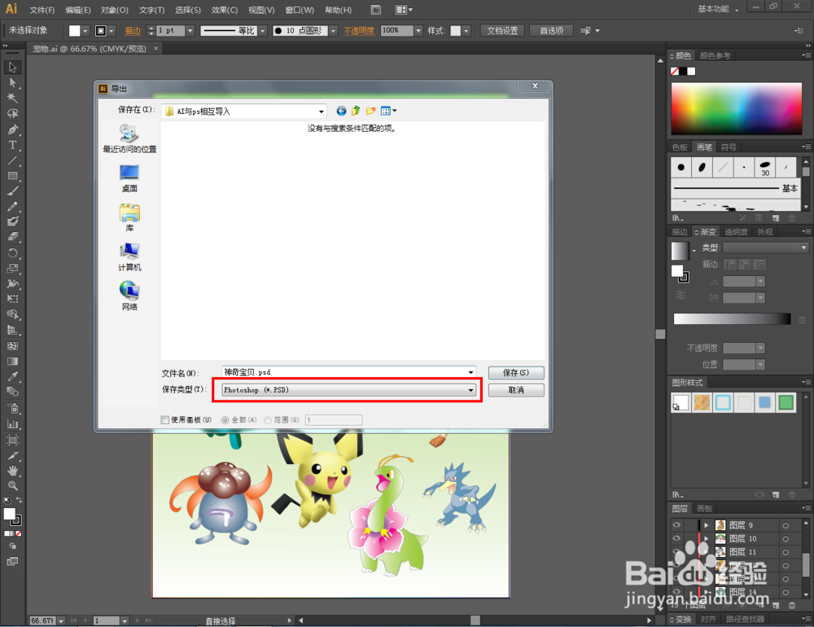Open the 对象(O) menu
Viewport: 814px width, 627px height.
tap(114, 10)
